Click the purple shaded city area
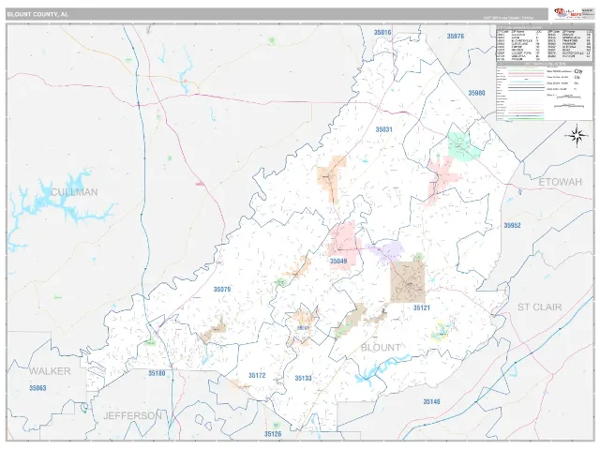This screenshot has height=450, width=600. point(387,251)
